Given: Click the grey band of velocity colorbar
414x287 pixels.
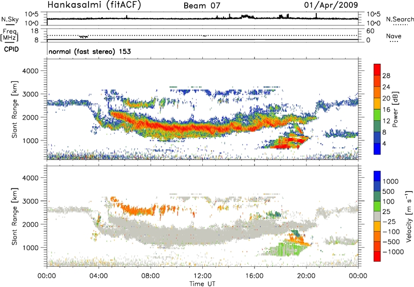Looking at the screenshot, I should (377, 217).
